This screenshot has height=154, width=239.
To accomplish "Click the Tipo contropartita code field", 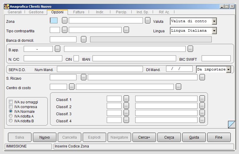I will click(x=55, y=30).
